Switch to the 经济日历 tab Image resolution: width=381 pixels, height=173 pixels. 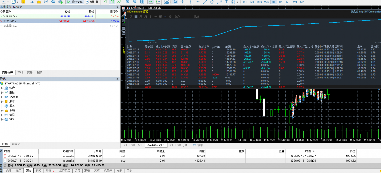pyautogui.click(x=65, y=170)
